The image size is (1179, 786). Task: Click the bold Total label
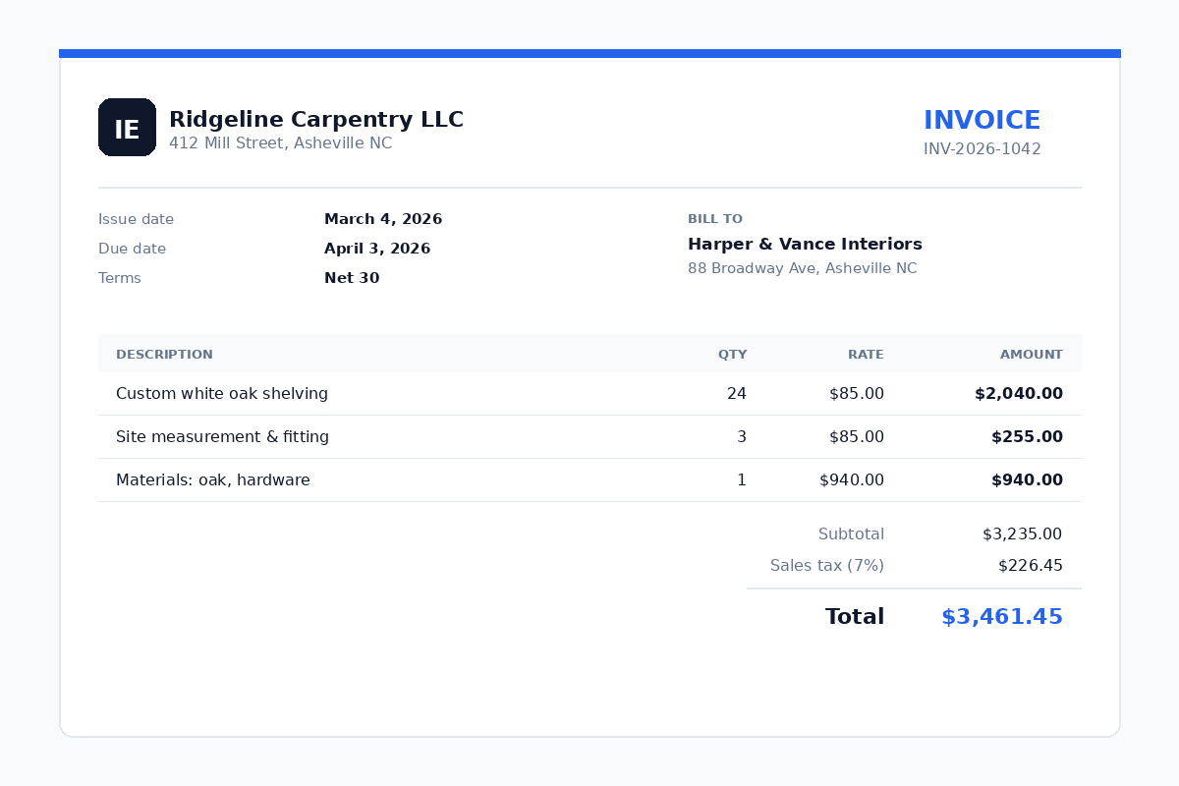click(855, 617)
